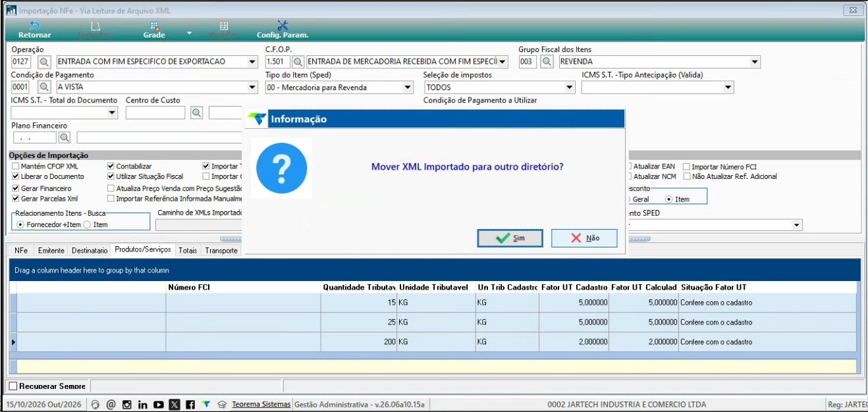Viewport: 868px width, 412px height.
Task: Click the Plano Financeiro search magnifier
Action: (x=65, y=138)
